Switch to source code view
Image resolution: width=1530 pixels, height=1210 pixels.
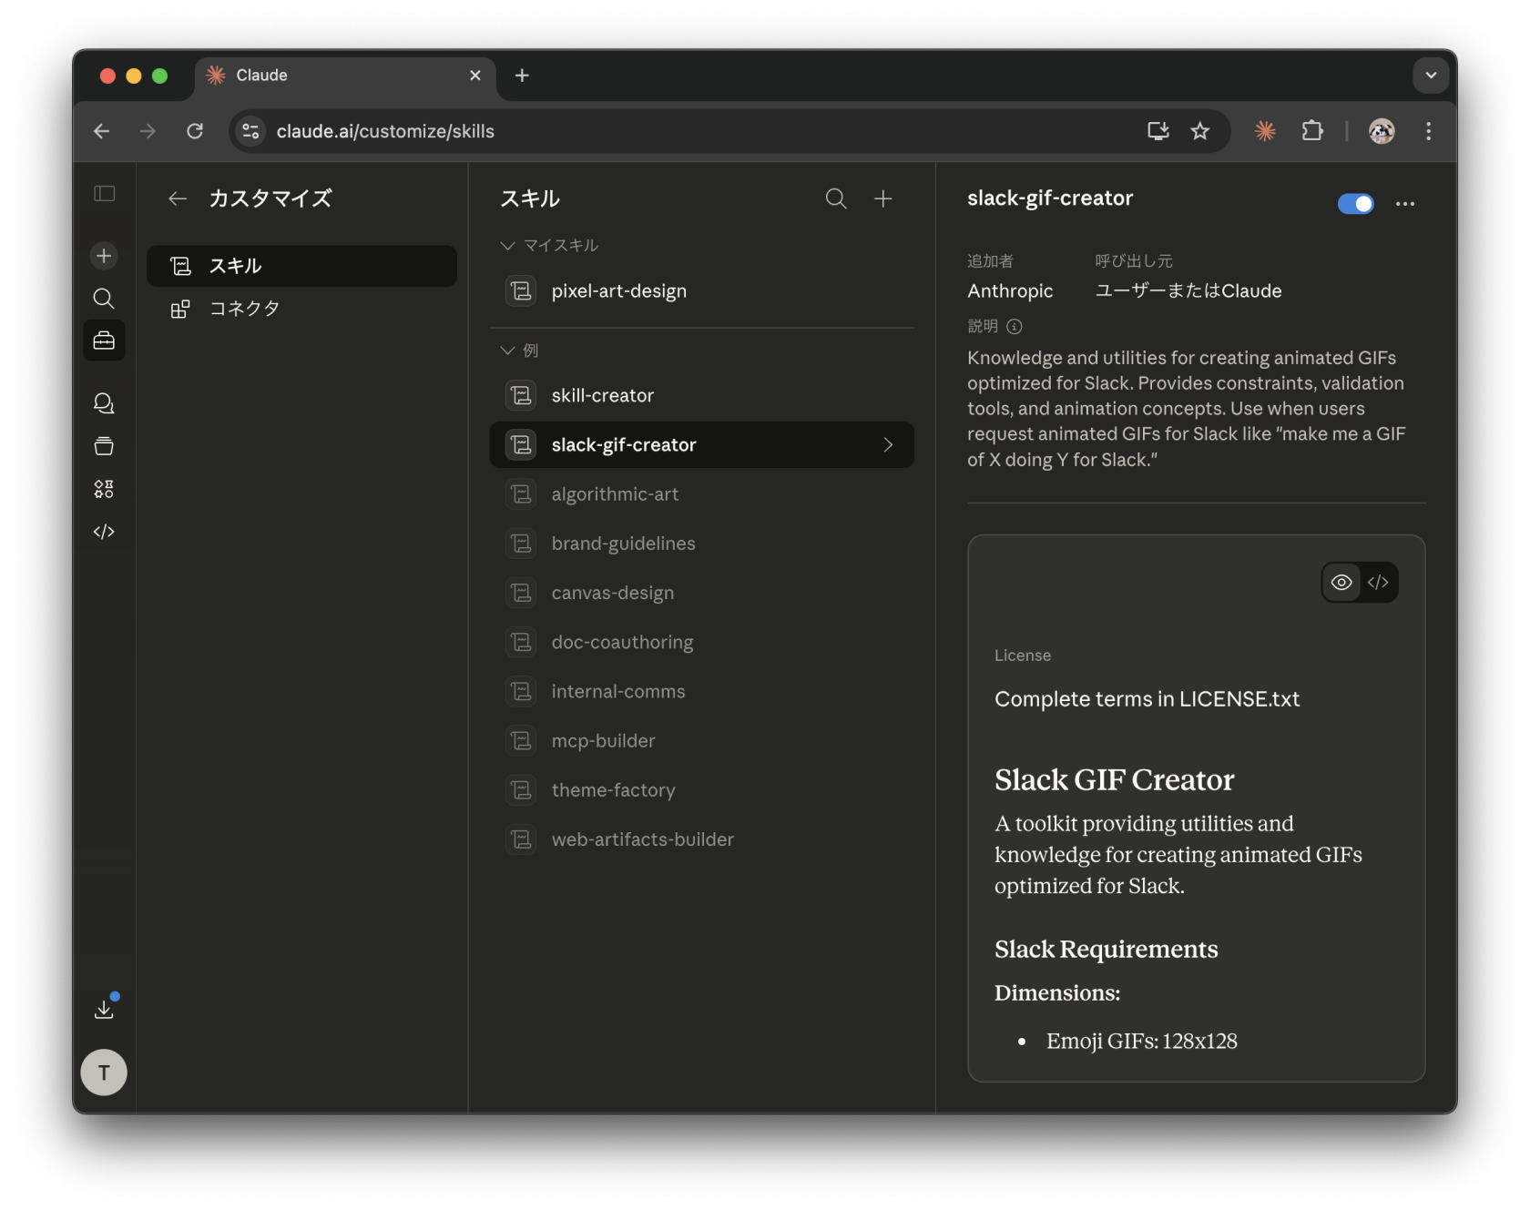click(x=1378, y=583)
